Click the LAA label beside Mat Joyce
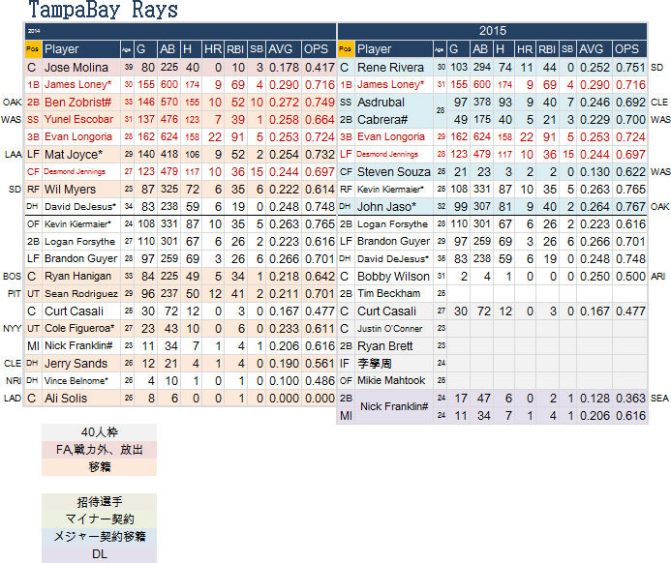The height and width of the screenshot is (563, 671). tap(14, 155)
